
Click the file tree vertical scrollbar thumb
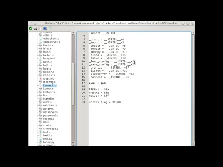click(73, 84)
